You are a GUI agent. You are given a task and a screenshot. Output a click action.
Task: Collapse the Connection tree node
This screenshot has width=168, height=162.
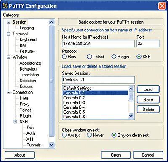pyautogui.click(x=8, y=92)
